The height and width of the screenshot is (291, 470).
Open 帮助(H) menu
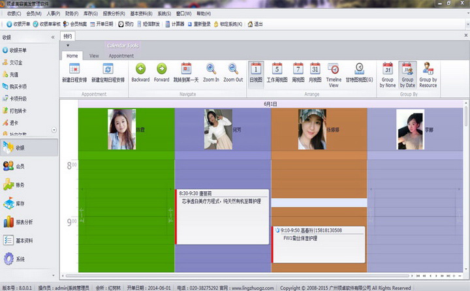tap(204, 14)
